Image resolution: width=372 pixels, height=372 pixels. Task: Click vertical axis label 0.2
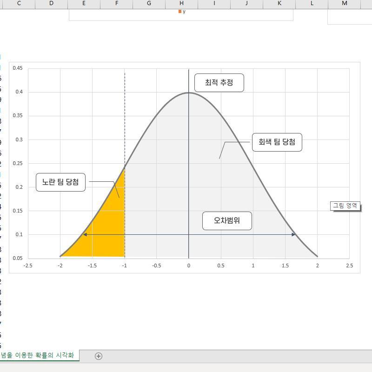pos(19,187)
